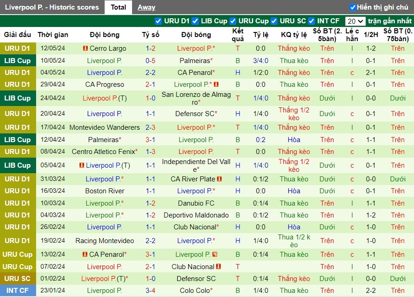This screenshot has width=414, height=297.
Task: Click the 1-3 score at Centro Atletico Fenix
Action: click(x=150, y=152)
